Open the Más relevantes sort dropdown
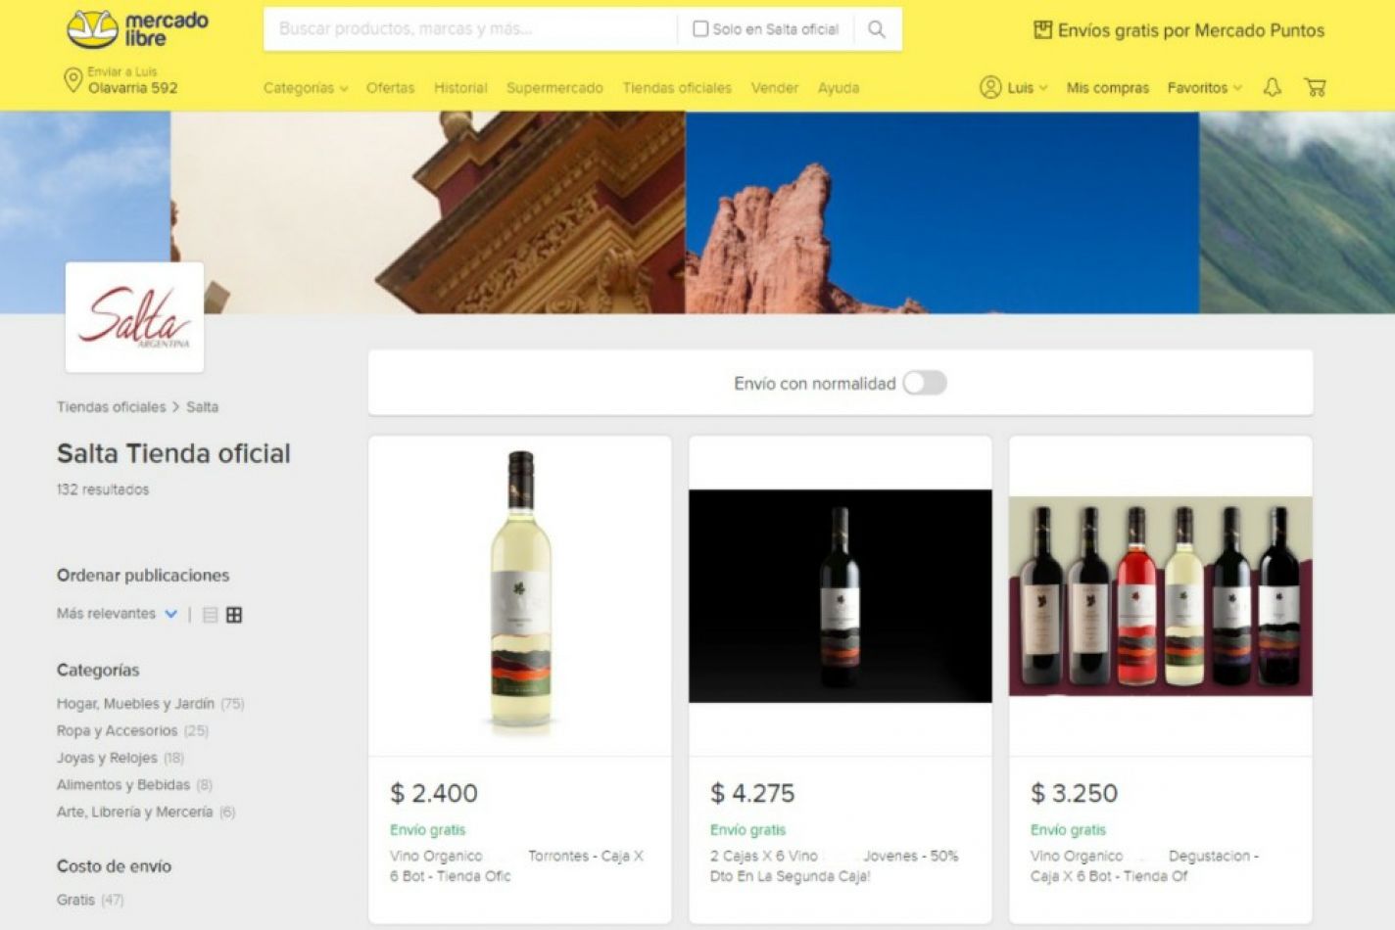Viewport: 1395px width, 930px height. pyautogui.click(x=117, y=614)
